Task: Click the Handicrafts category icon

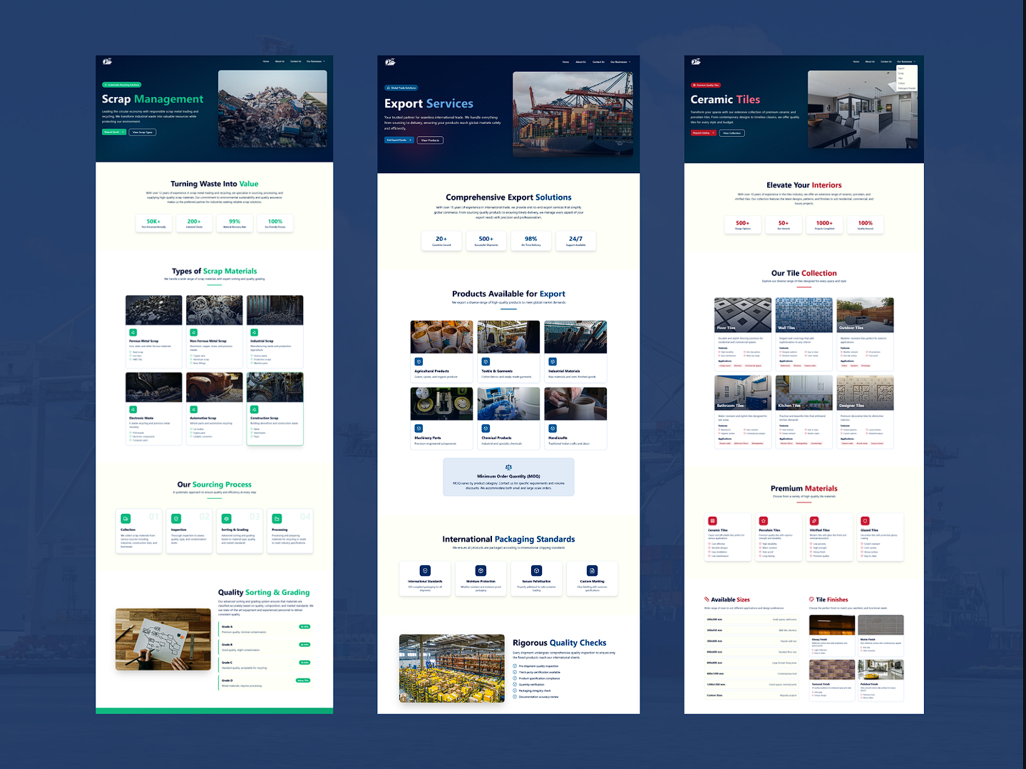Action: pos(553,428)
